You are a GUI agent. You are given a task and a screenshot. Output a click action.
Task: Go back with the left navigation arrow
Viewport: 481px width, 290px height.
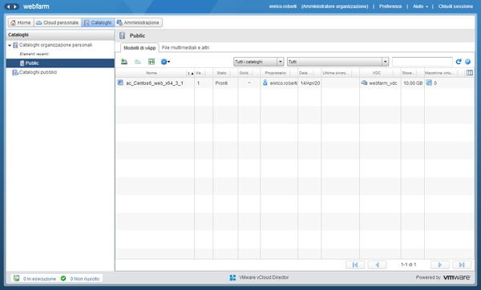pos(8,6)
